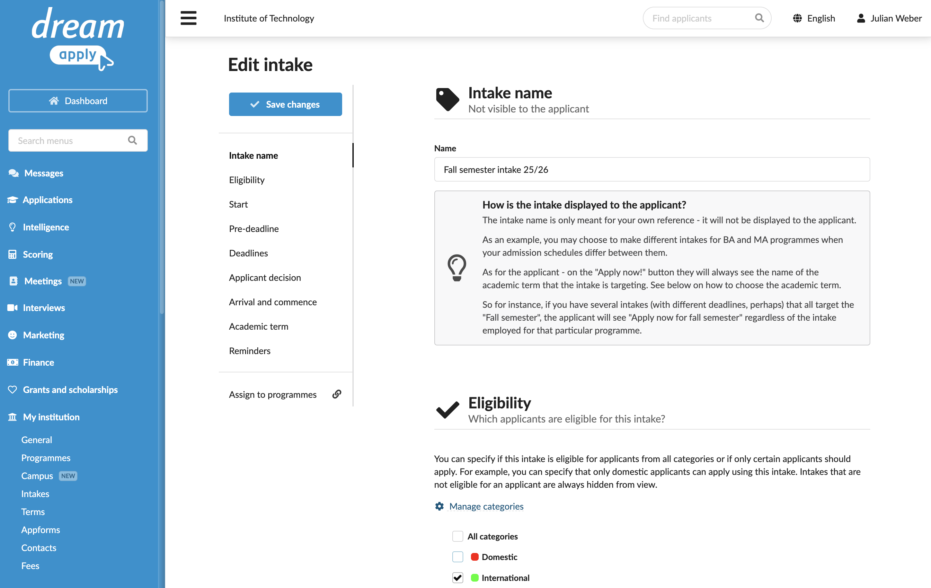Enable the Domestic category checkbox

(x=458, y=557)
